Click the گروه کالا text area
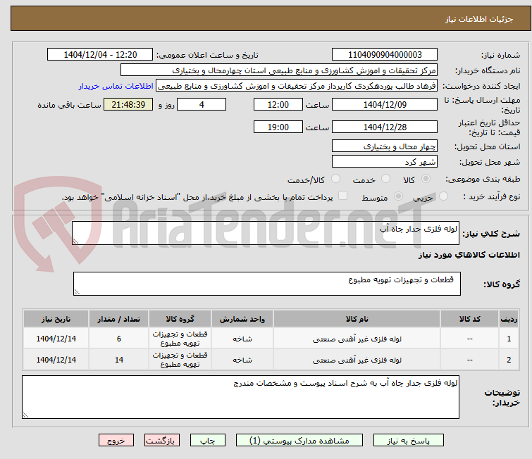 pyautogui.click(x=266, y=284)
